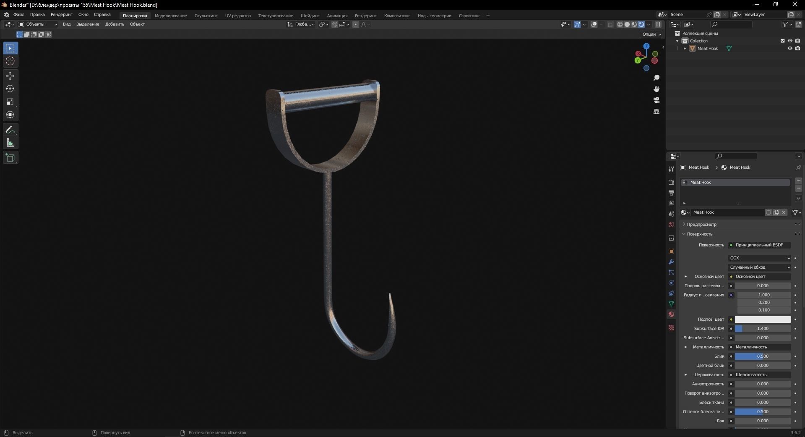Open the View Layer properties tab

pyautogui.click(x=671, y=203)
